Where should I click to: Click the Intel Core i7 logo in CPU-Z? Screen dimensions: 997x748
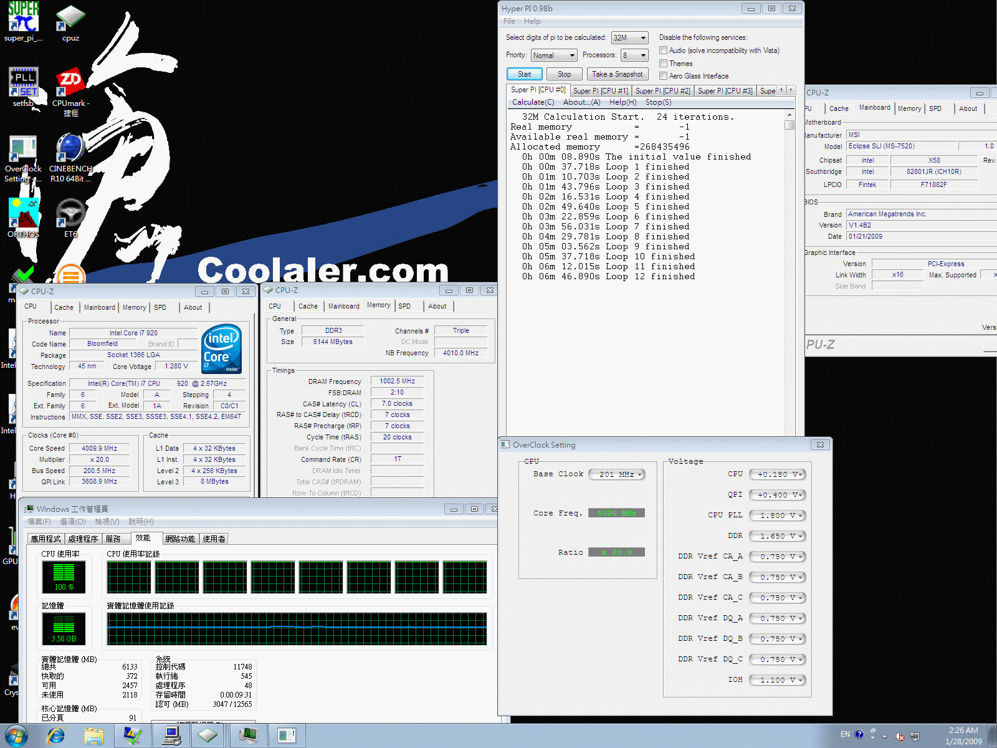coord(222,349)
